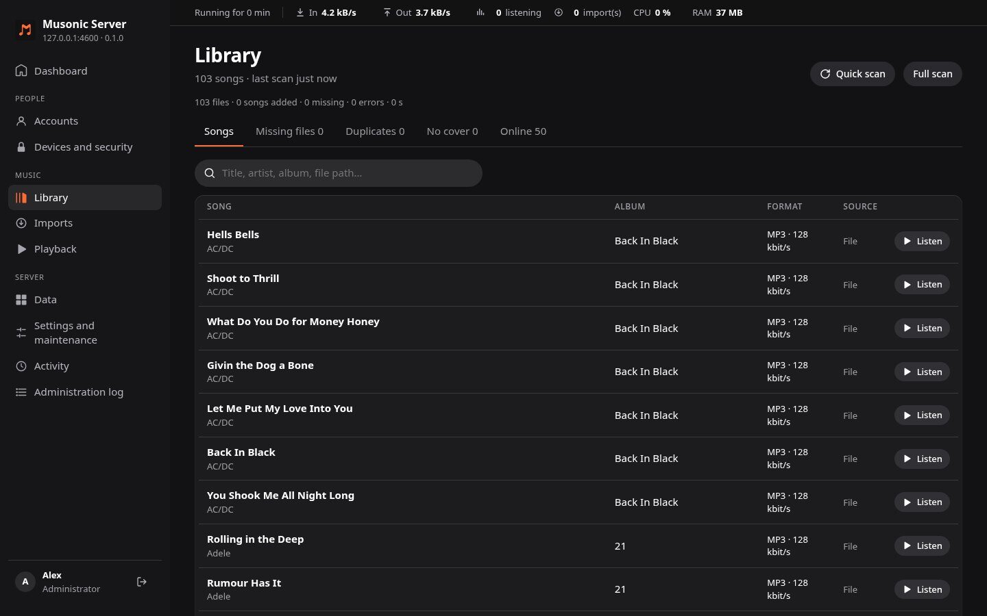Listen to Rumour Has It
Screen dimensions: 987x616
[x=922, y=589]
